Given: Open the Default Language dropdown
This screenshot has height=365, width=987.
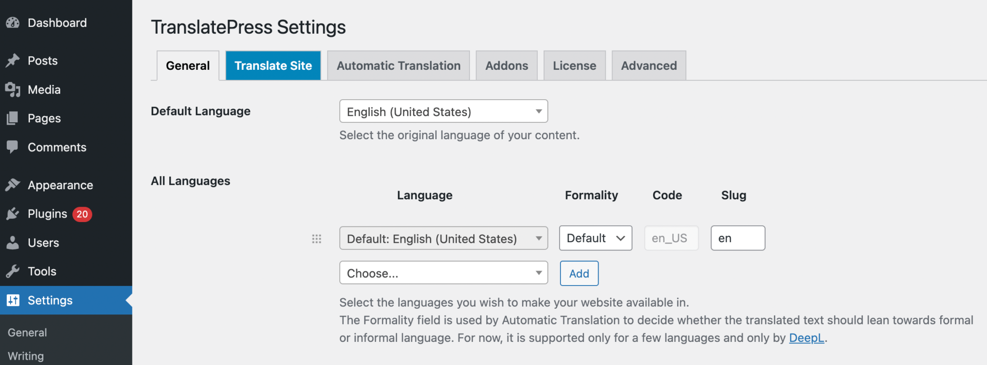Looking at the screenshot, I should pyautogui.click(x=444, y=111).
